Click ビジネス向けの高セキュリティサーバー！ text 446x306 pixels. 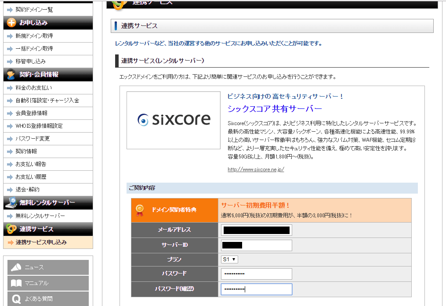click(x=285, y=97)
